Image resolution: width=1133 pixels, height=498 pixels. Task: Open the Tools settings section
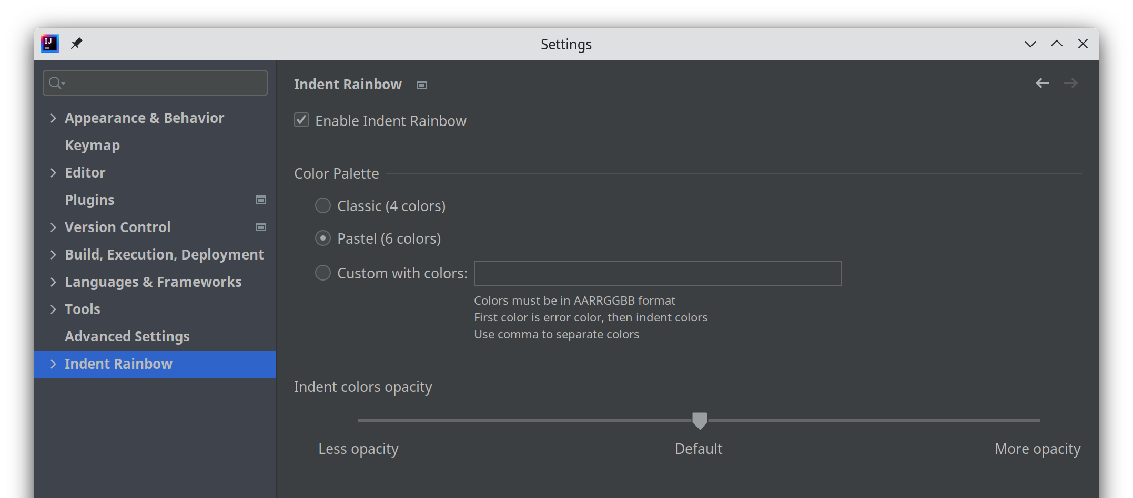coord(83,309)
